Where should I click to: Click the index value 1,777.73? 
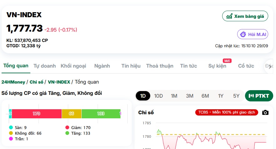click(24, 28)
